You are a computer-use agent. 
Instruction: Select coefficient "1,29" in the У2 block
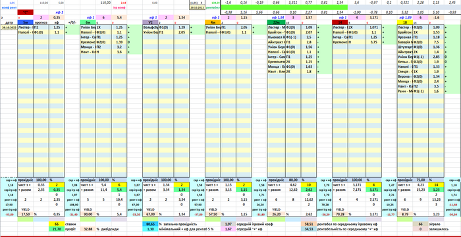pyautogui.click(x=181, y=27)
